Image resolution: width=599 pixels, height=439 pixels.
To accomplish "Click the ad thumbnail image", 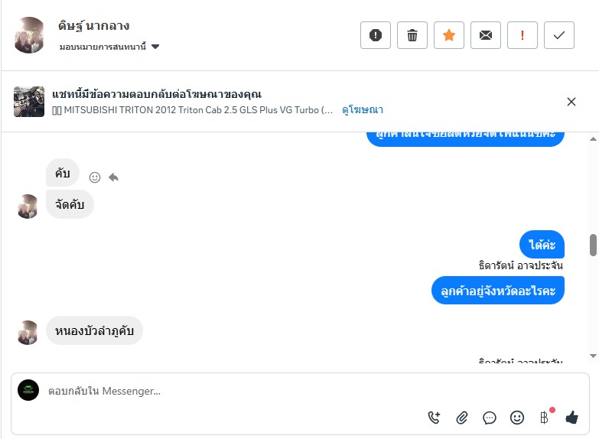I will pyautogui.click(x=29, y=102).
